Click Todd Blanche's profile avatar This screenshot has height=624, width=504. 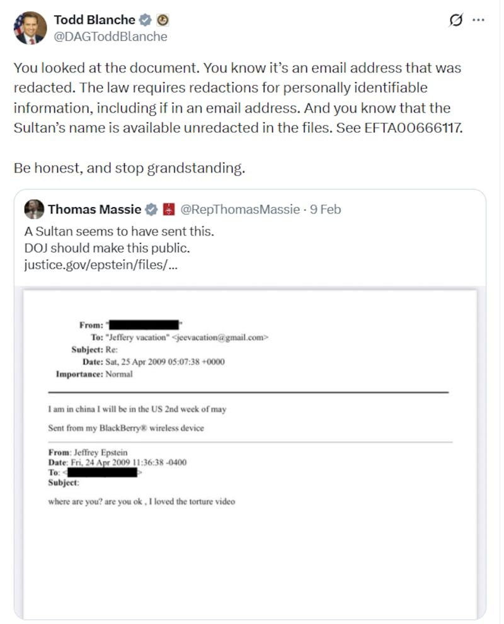(30, 28)
